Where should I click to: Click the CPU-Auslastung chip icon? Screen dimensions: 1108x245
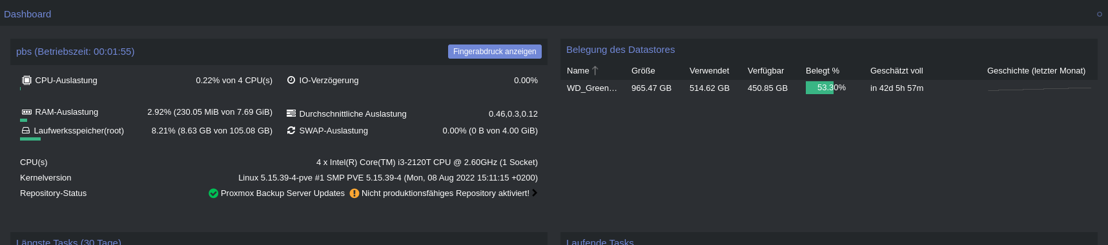pos(26,81)
